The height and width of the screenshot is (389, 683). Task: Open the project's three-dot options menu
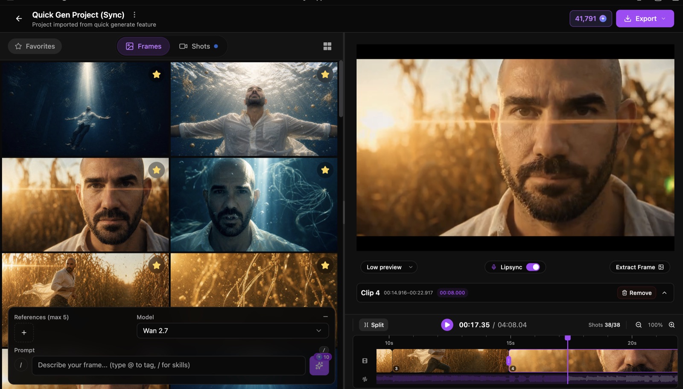coord(134,15)
